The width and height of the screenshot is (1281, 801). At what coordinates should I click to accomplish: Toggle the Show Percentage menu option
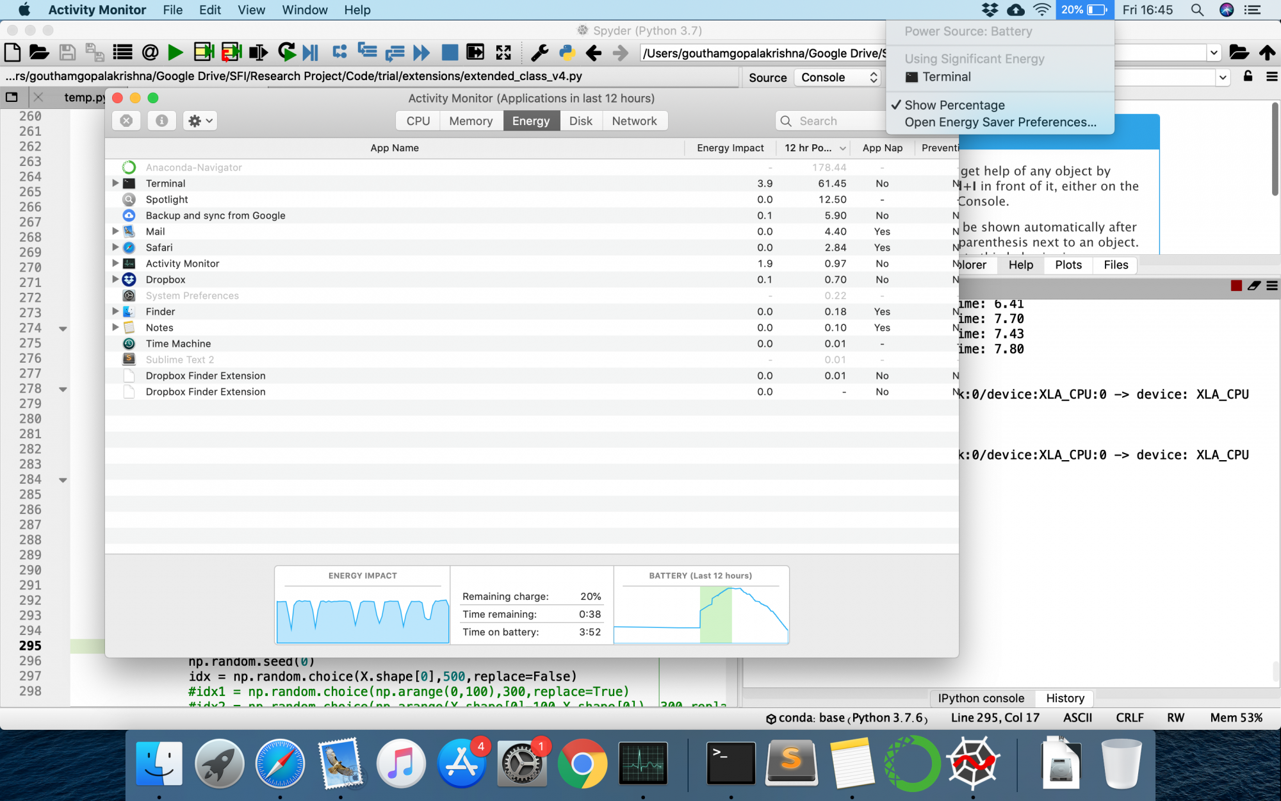click(954, 105)
